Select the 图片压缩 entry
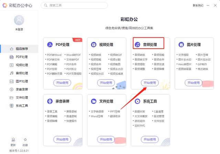The width and height of the screenshot is (220, 154). [x=203, y=55]
